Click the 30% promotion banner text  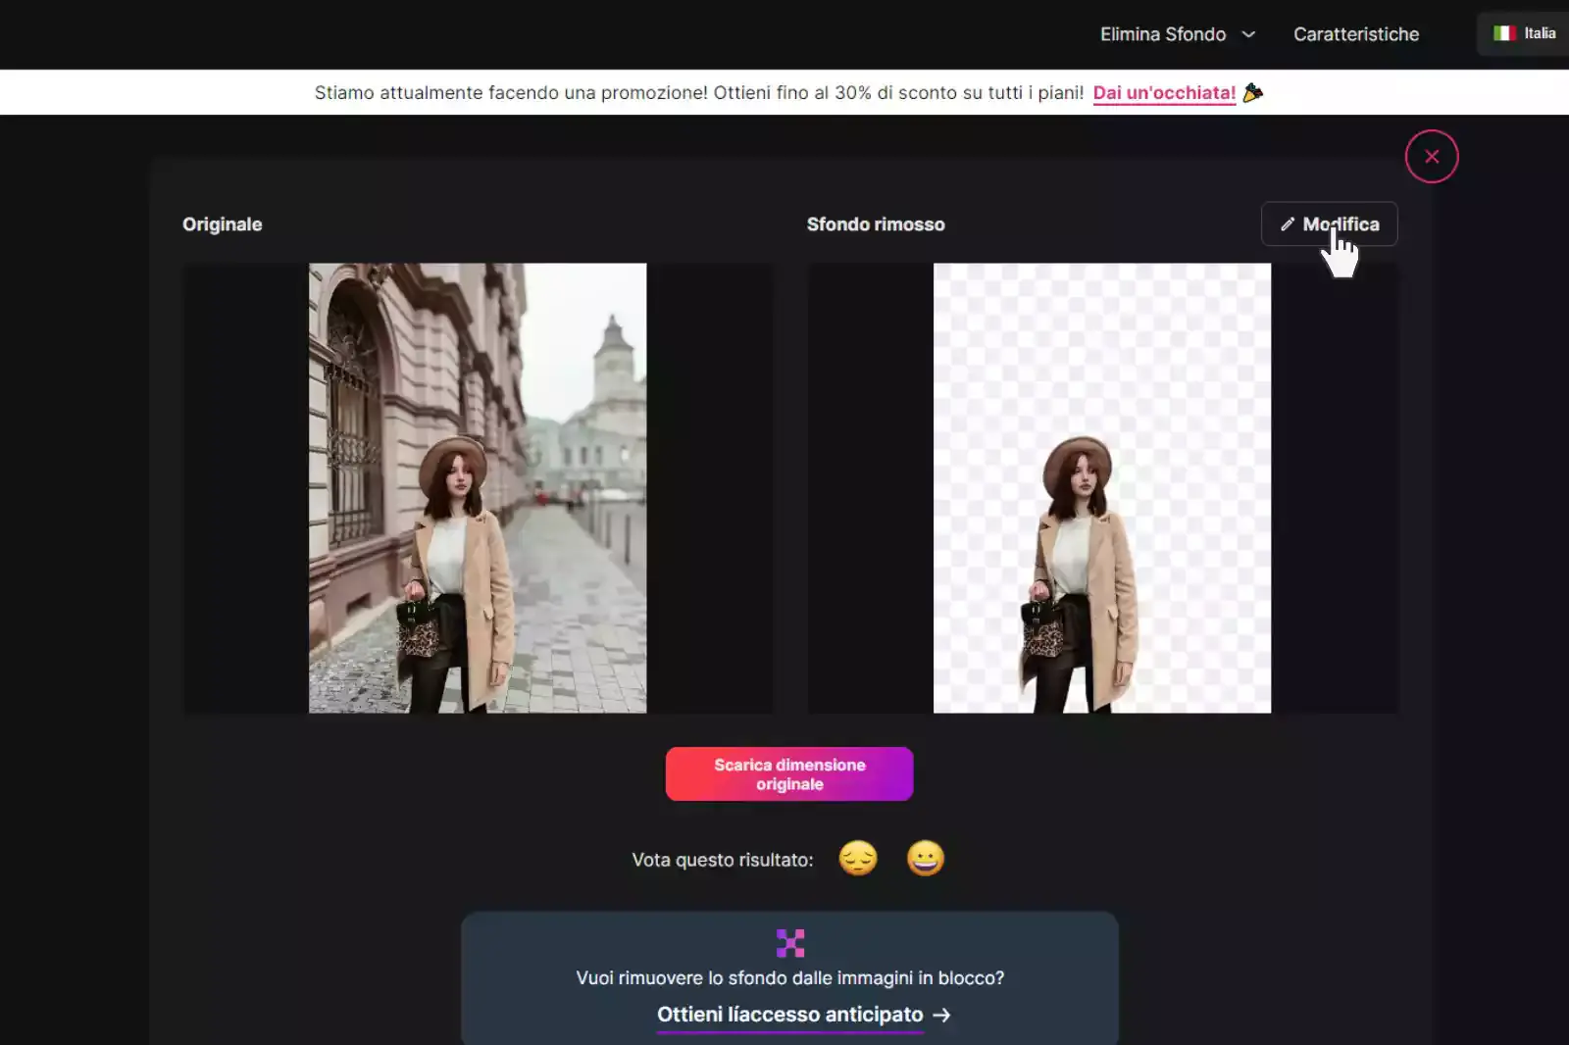click(699, 93)
